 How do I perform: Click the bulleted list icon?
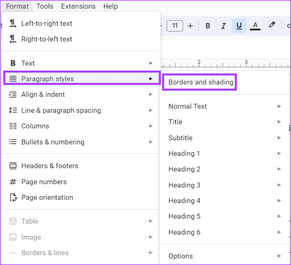click(13, 142)
